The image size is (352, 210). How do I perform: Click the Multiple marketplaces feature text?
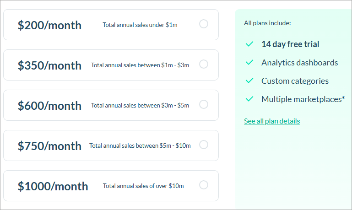(x=303, y=99)
